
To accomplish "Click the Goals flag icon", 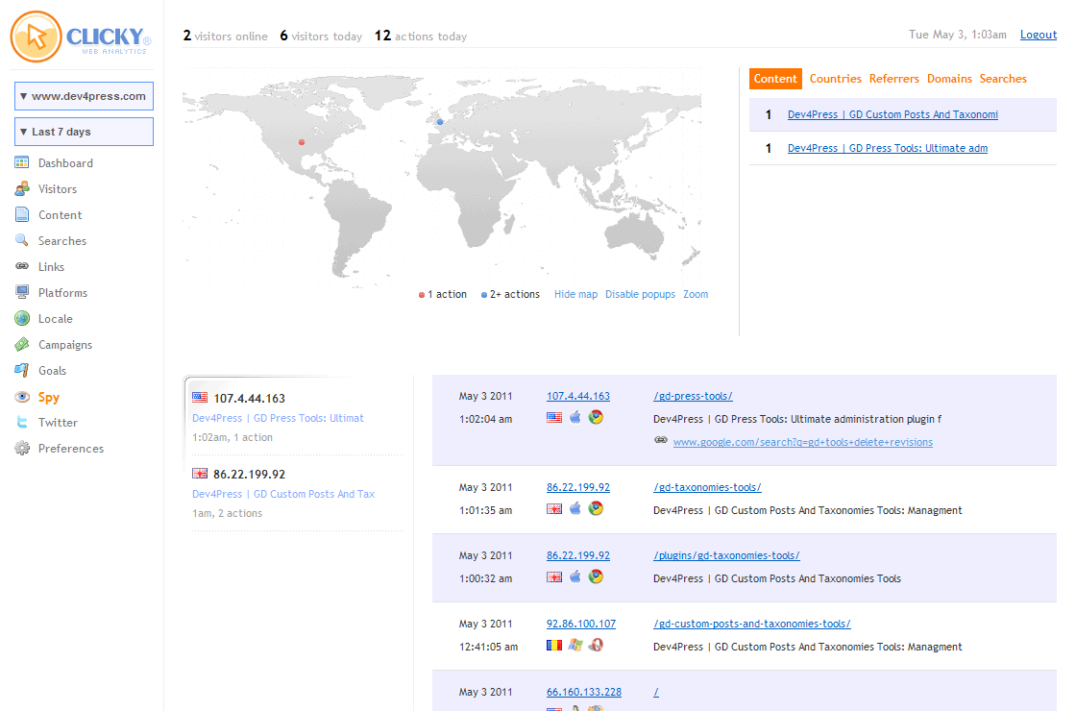I will [x=22, y=370].
